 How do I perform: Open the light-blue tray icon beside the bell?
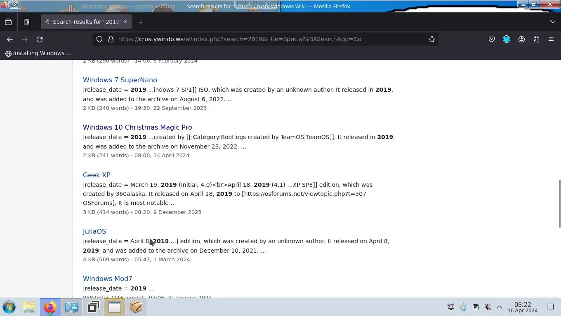[463, 307]
